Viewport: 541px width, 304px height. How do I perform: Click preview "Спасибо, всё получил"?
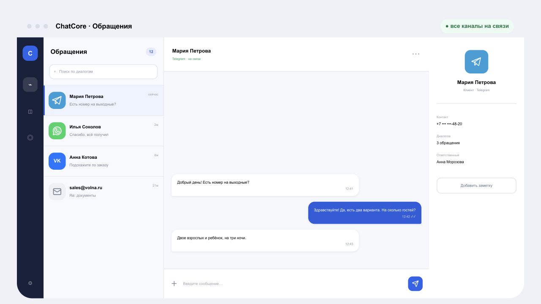pyautogui.click(x=89, y=135)
